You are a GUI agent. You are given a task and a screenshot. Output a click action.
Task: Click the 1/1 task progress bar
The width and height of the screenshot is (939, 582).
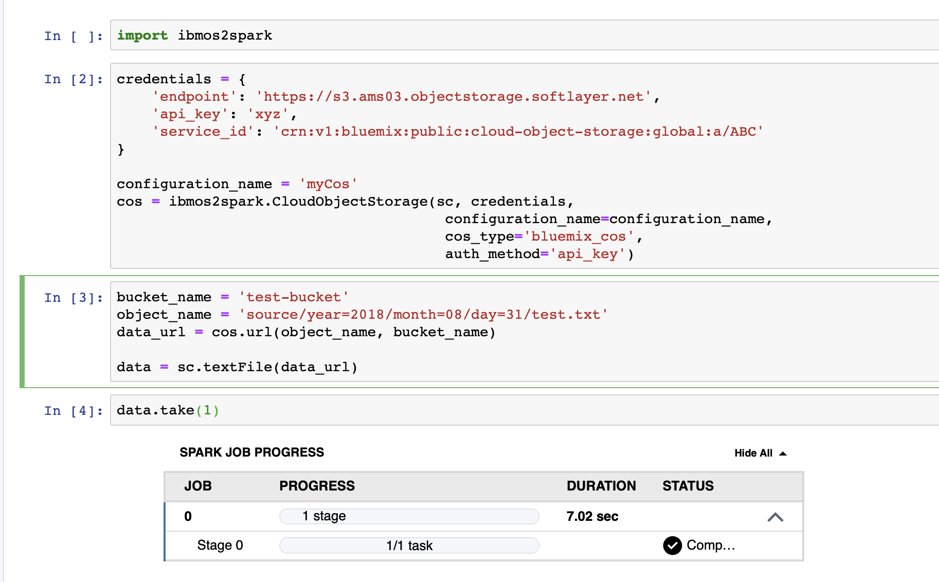coord(409,545)
